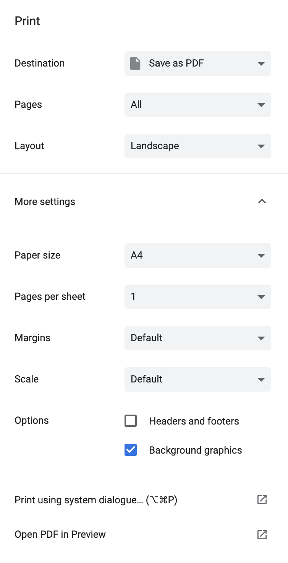288x563 pixels.
Task: Open the Save as PDF destination menu
Action: click(x=198, y=63)
